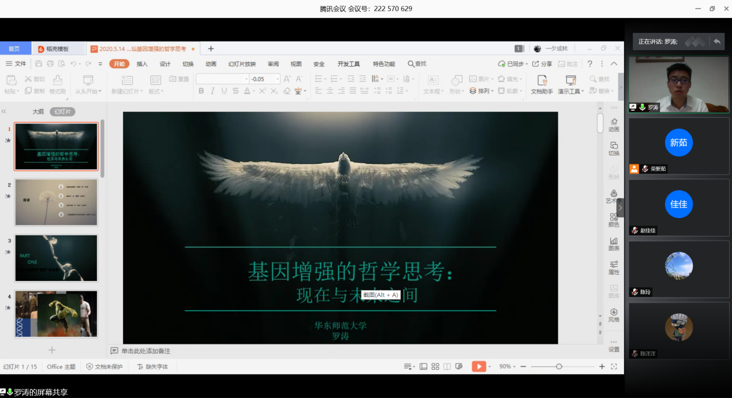Click the Save icon in quick access toolbar
The width and height of the screenshot is (732, 398).
pos(39,64)
